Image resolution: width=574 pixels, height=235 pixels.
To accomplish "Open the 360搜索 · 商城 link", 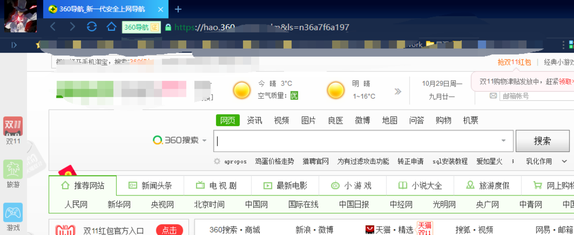I will [x=234, y=230].
